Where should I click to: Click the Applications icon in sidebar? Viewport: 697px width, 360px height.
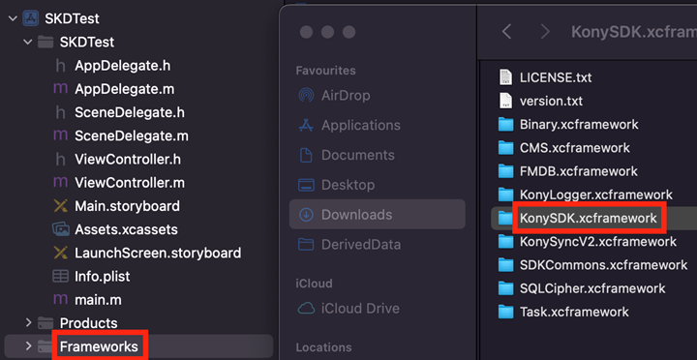305,125
